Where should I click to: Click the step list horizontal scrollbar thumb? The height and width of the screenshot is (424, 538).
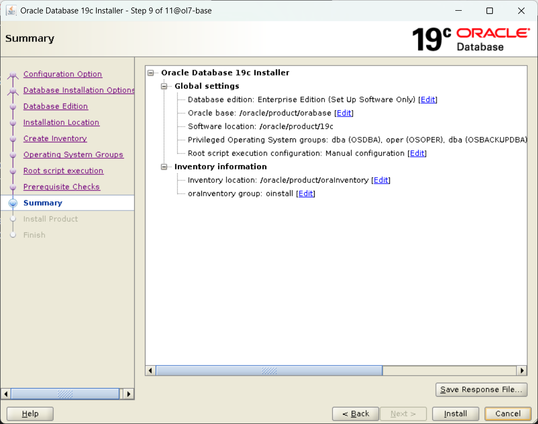[x=65, y=394]
